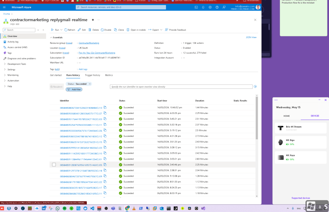329x212 pixels.
Task: Open Pay-As-You-Go-ContractorMarketing subscription link
Action: (x=97, y=53)
